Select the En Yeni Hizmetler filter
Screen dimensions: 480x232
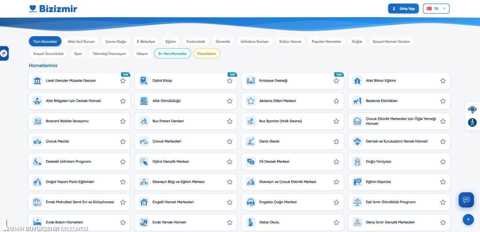[x=172, y=54]
